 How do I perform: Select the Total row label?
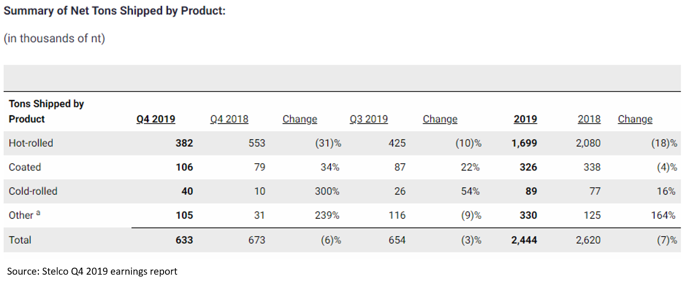[20, 240]
